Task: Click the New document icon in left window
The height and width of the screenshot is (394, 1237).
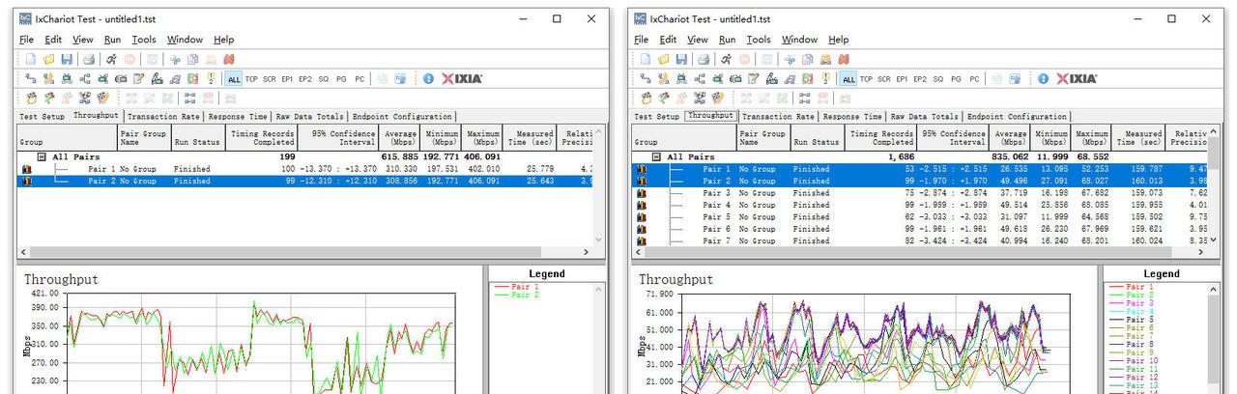Action: pyautogui.click(x=30, y=59)
